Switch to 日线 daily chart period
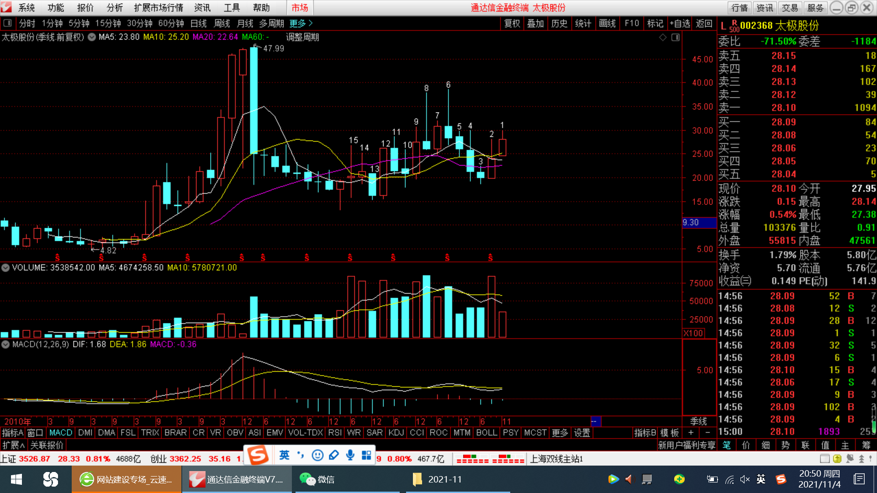Viewport: 877px width, 493px height. pyautogui.click(x=198, y=23)
